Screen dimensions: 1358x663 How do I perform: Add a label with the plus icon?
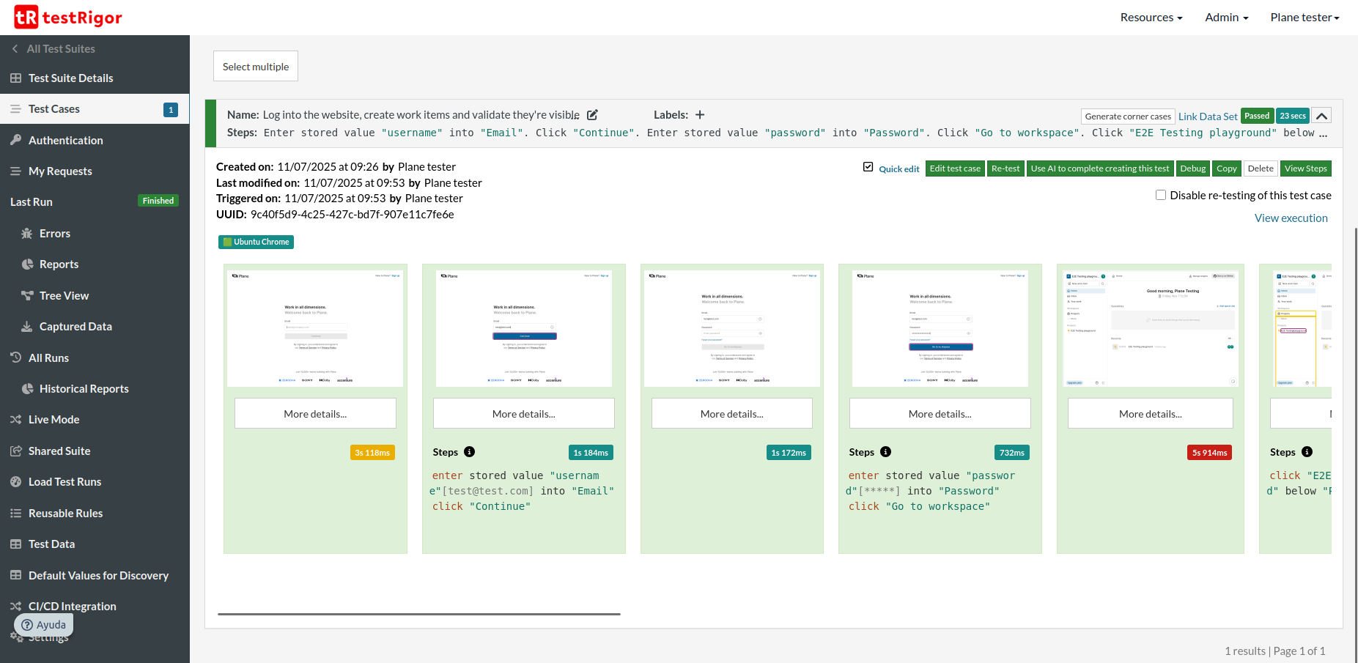point(700,115)
